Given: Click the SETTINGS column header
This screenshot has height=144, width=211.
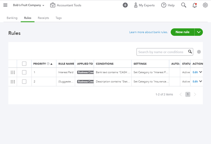Looking at the screenshot, I should tap(140, 64).
